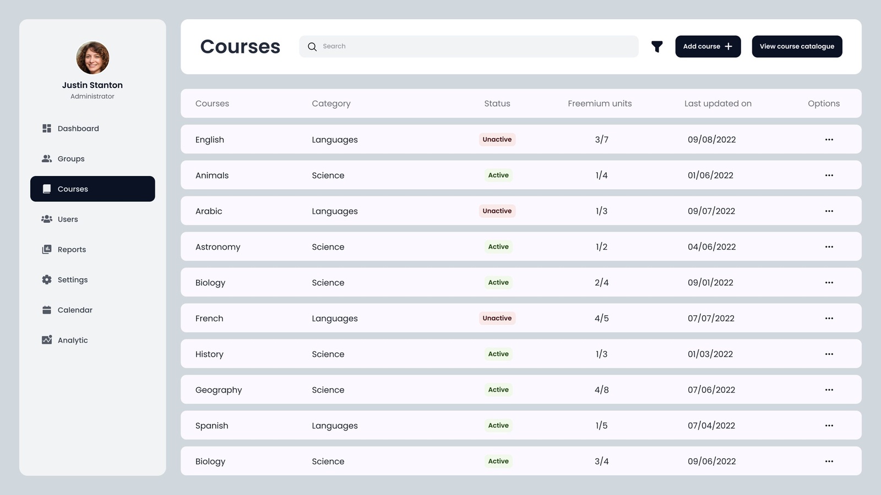Open three-dot options for Astronomy row
The image size is (881, 495).
click(829, 247)
